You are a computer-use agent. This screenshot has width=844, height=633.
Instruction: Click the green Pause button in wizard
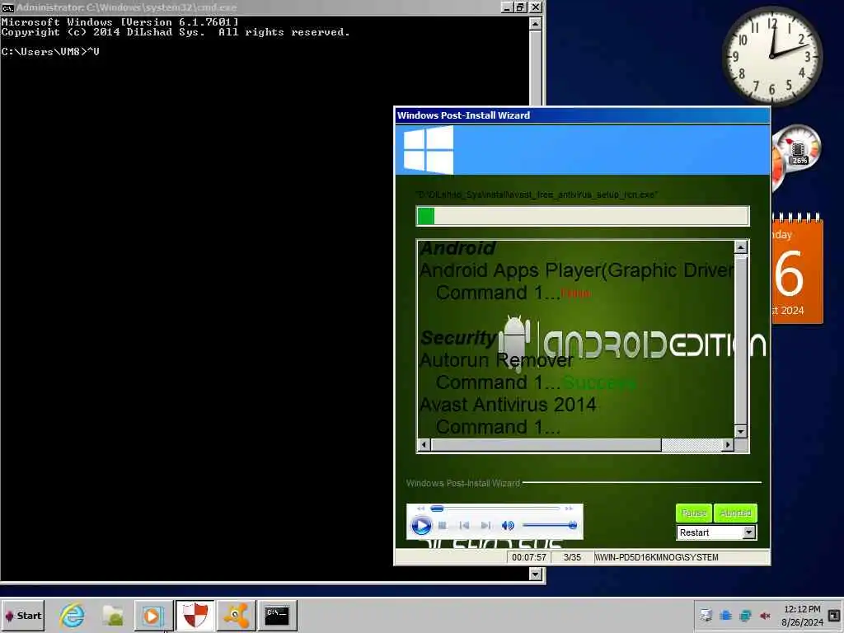pyautogui.click(x=694, y=513)
